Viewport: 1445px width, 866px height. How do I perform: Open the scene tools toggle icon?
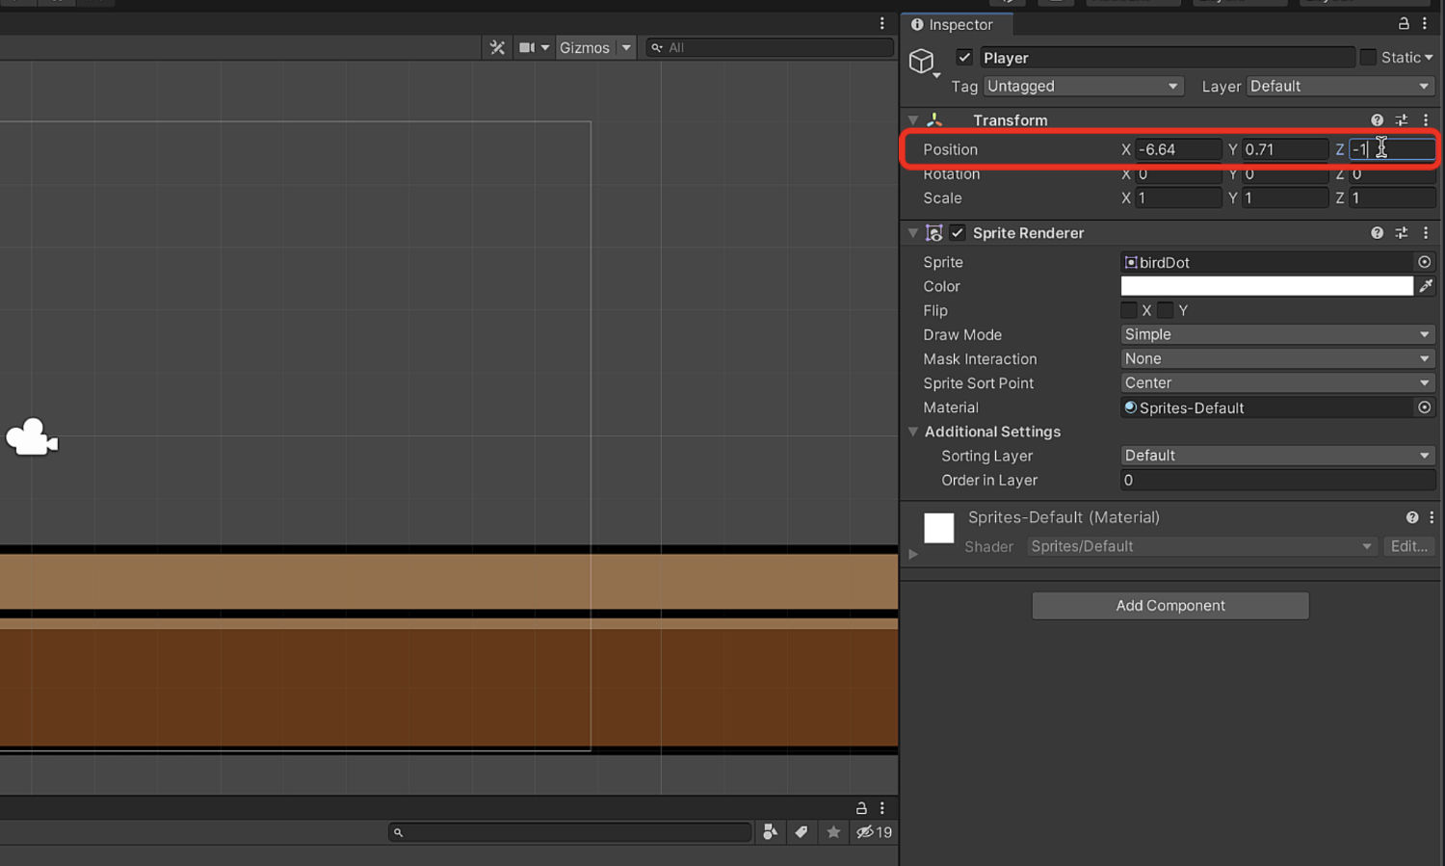pyautogui.click(x=497, y=47)
